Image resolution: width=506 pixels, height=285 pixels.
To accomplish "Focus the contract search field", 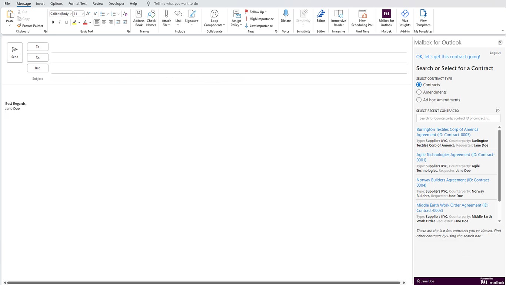I will point(458,118).
